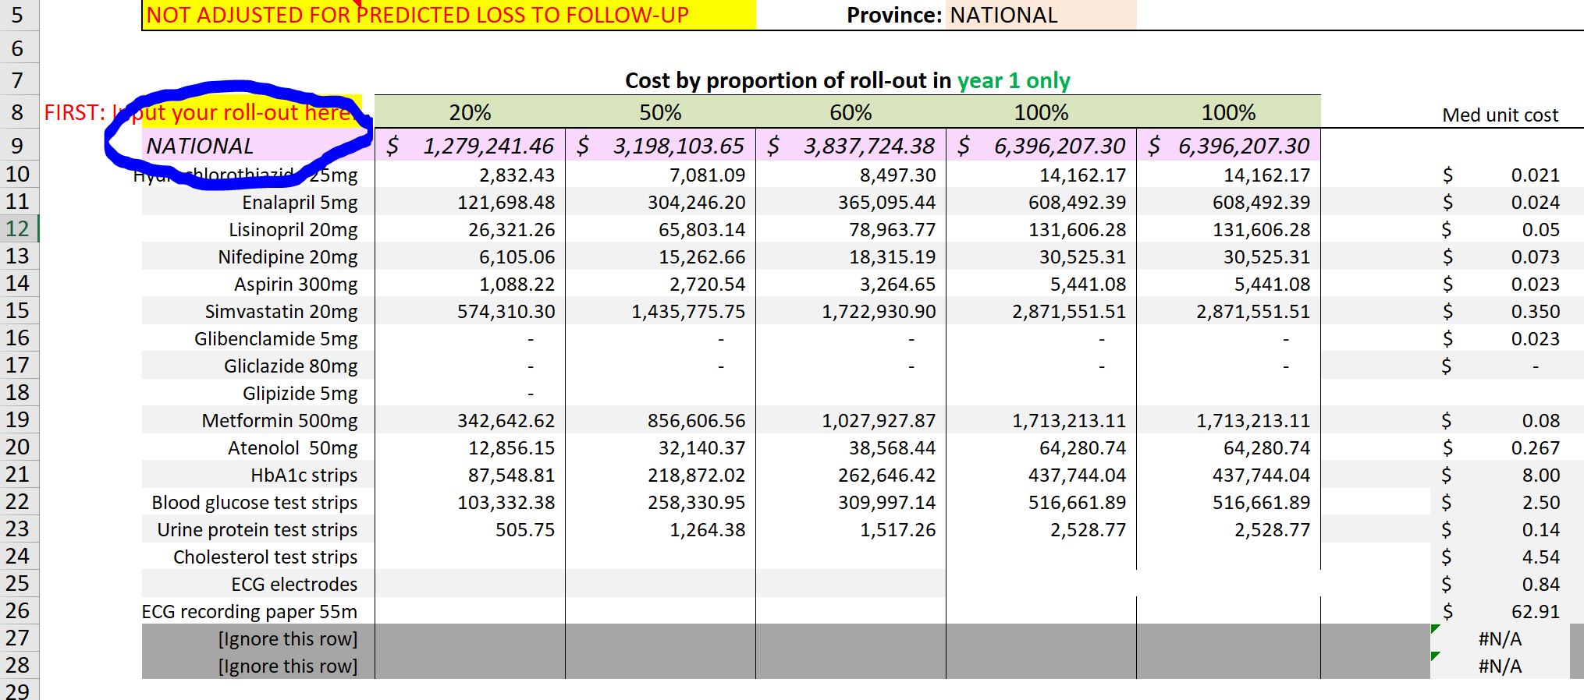Select the Urine protein test strips label
This screenshot has height=700, width=1584.
tap(257, 530)
